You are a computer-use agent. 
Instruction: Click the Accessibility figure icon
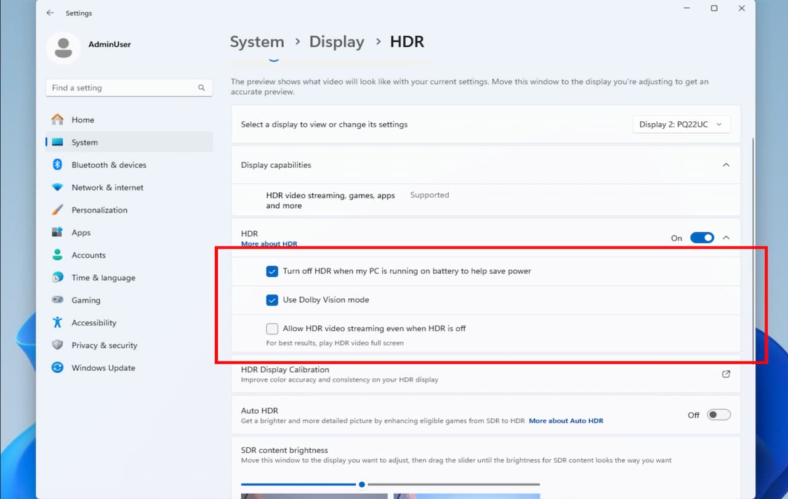point(57,323)
